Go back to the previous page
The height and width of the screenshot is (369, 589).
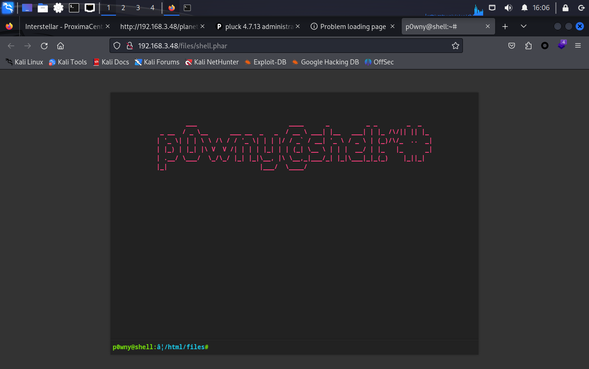click(x=12, y=46)
